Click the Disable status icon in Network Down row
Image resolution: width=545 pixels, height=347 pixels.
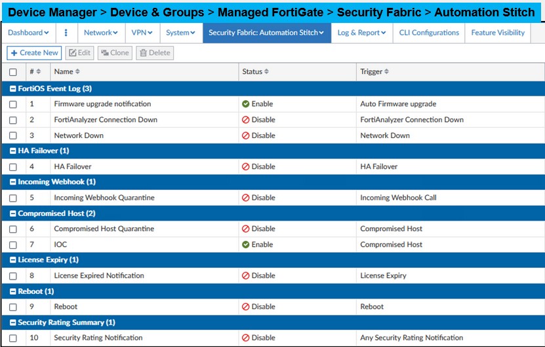click(x=246, y=136)
